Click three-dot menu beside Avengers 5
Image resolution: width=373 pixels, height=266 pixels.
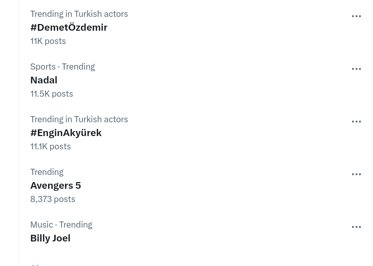point(356,174)
